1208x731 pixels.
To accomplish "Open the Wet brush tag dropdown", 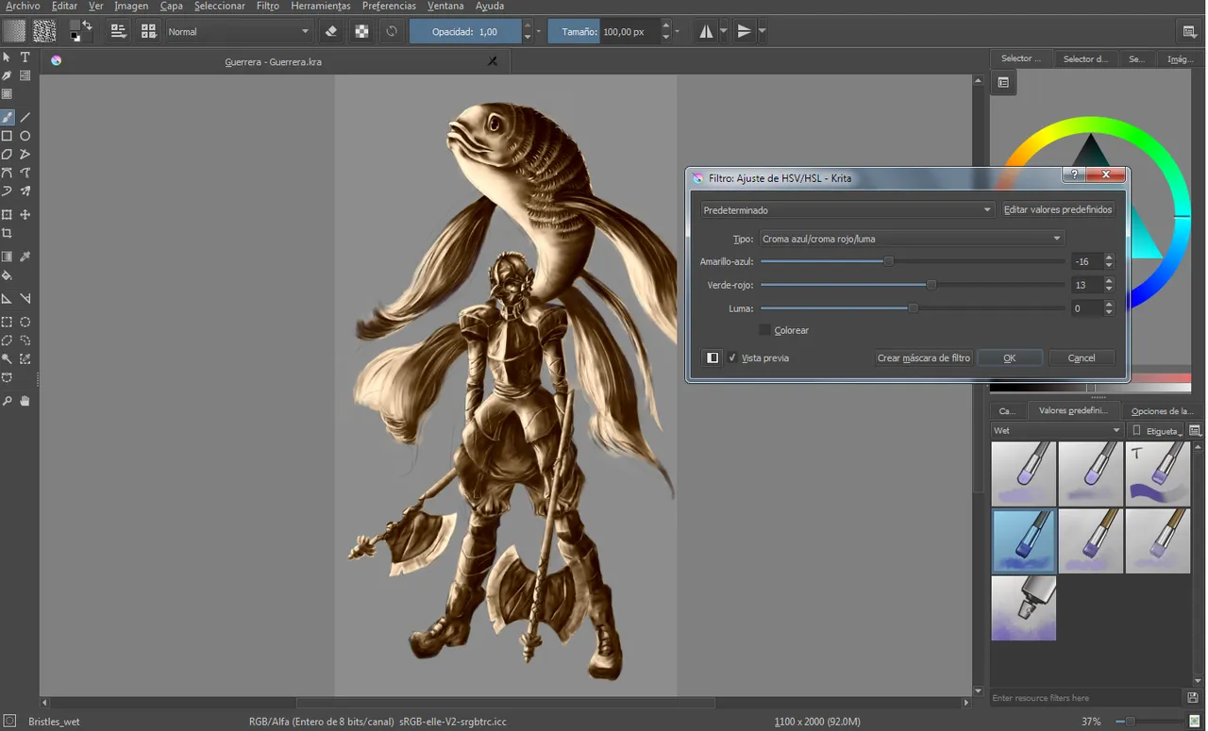I will coord(1057,430).
